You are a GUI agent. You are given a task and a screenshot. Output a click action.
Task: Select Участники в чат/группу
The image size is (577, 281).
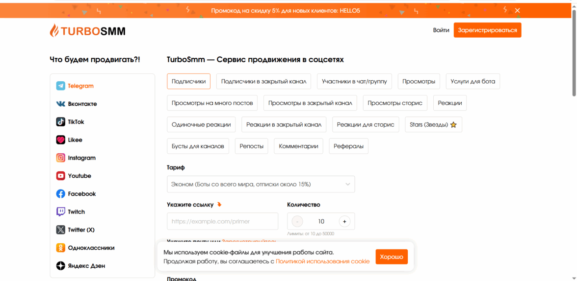tap(354, 82)
